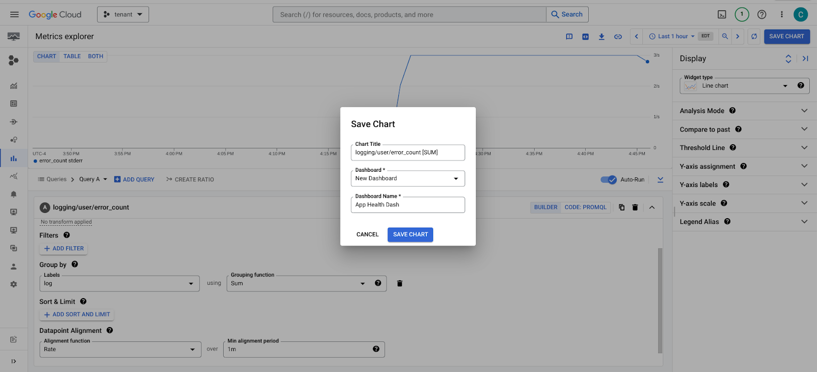817x372 pixels.
Task: Go to previous time range arrow
Action: pos(636,36)
